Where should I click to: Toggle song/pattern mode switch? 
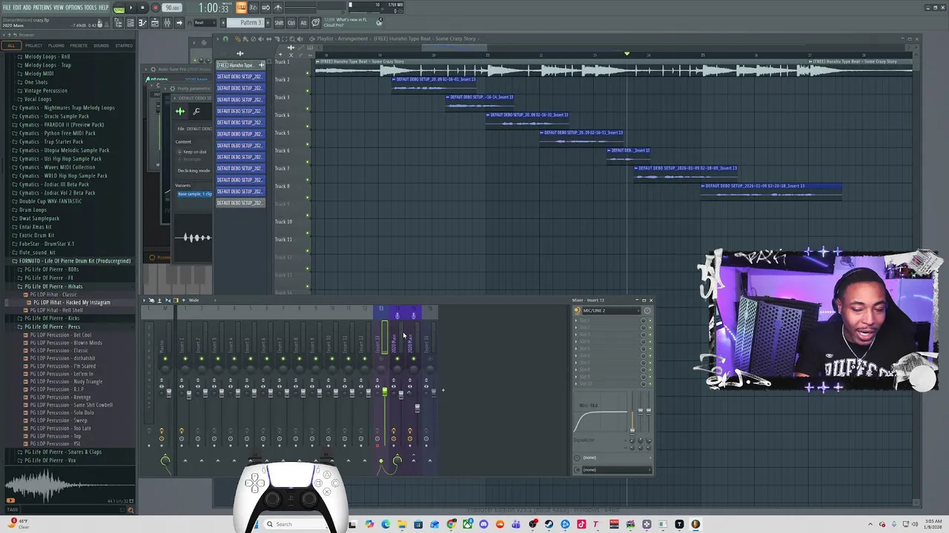tap(119, 7)
